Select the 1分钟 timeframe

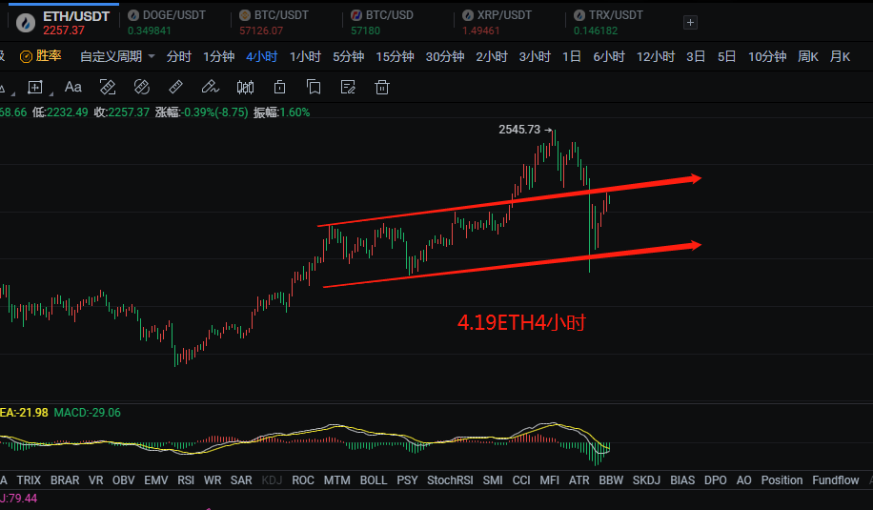(x=219, y=56)
